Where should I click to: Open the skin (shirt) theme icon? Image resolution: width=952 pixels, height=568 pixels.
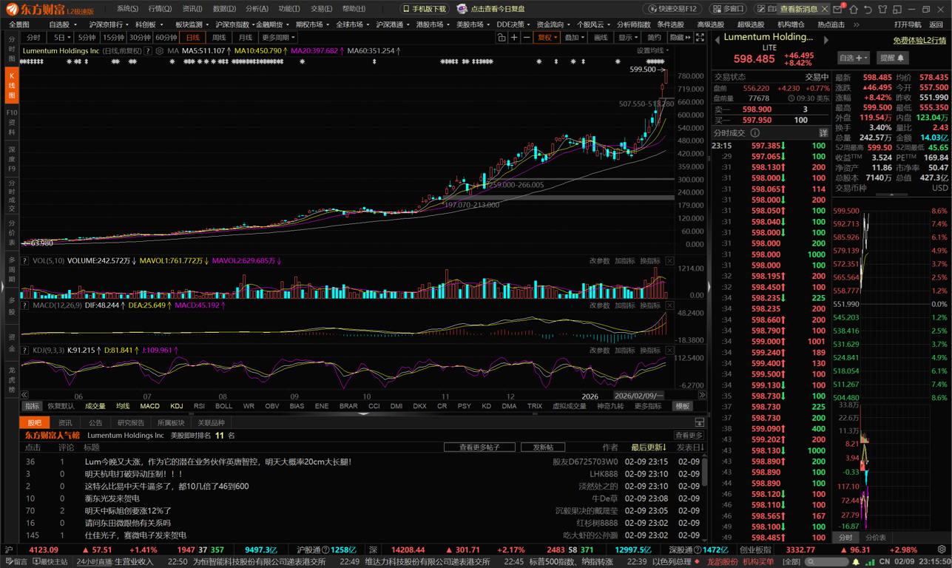click(882, 10)
